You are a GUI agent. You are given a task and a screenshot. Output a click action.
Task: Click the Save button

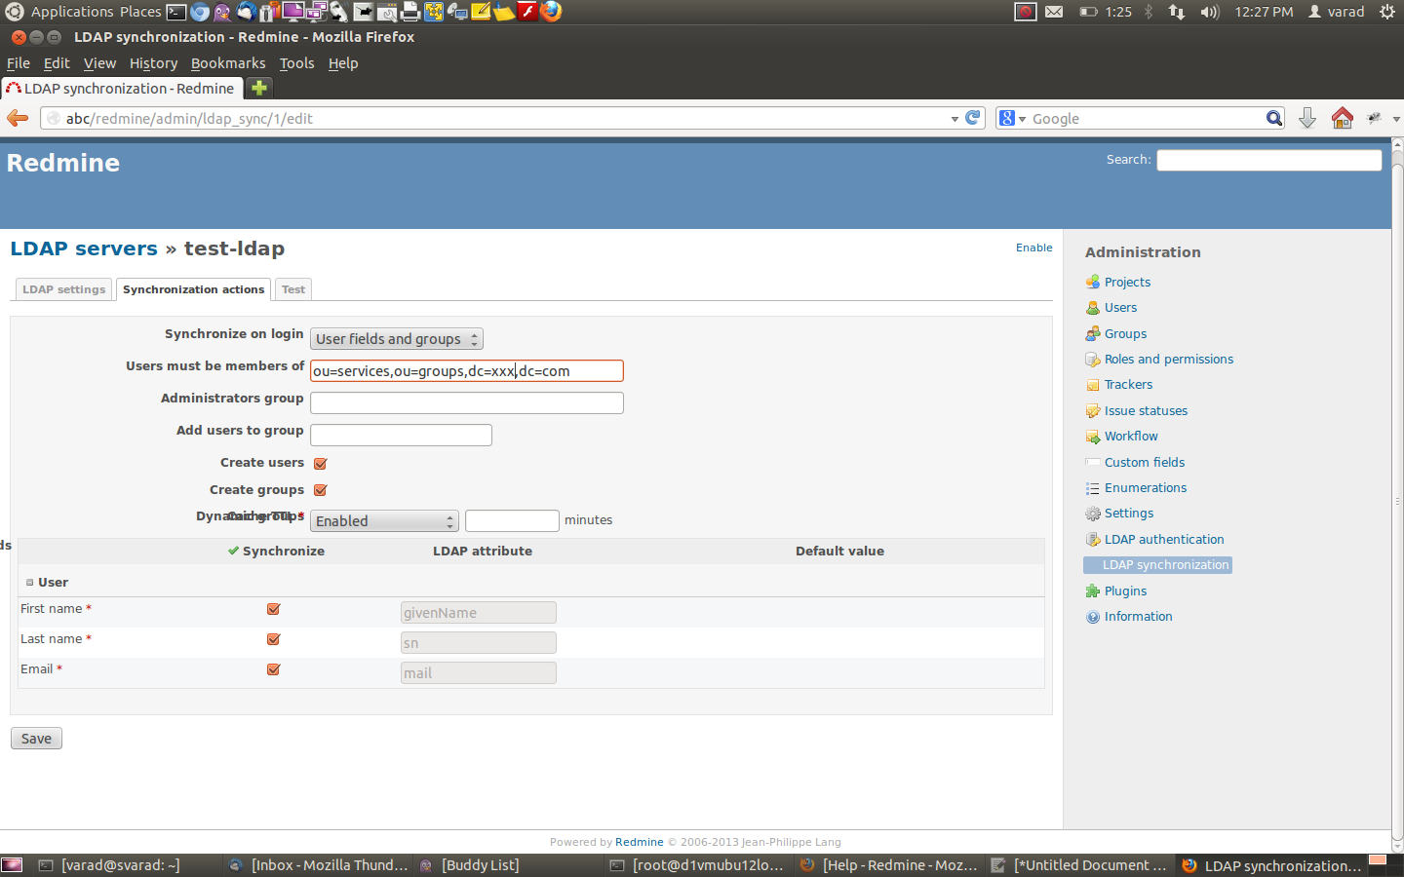click(x=35, y=738)
